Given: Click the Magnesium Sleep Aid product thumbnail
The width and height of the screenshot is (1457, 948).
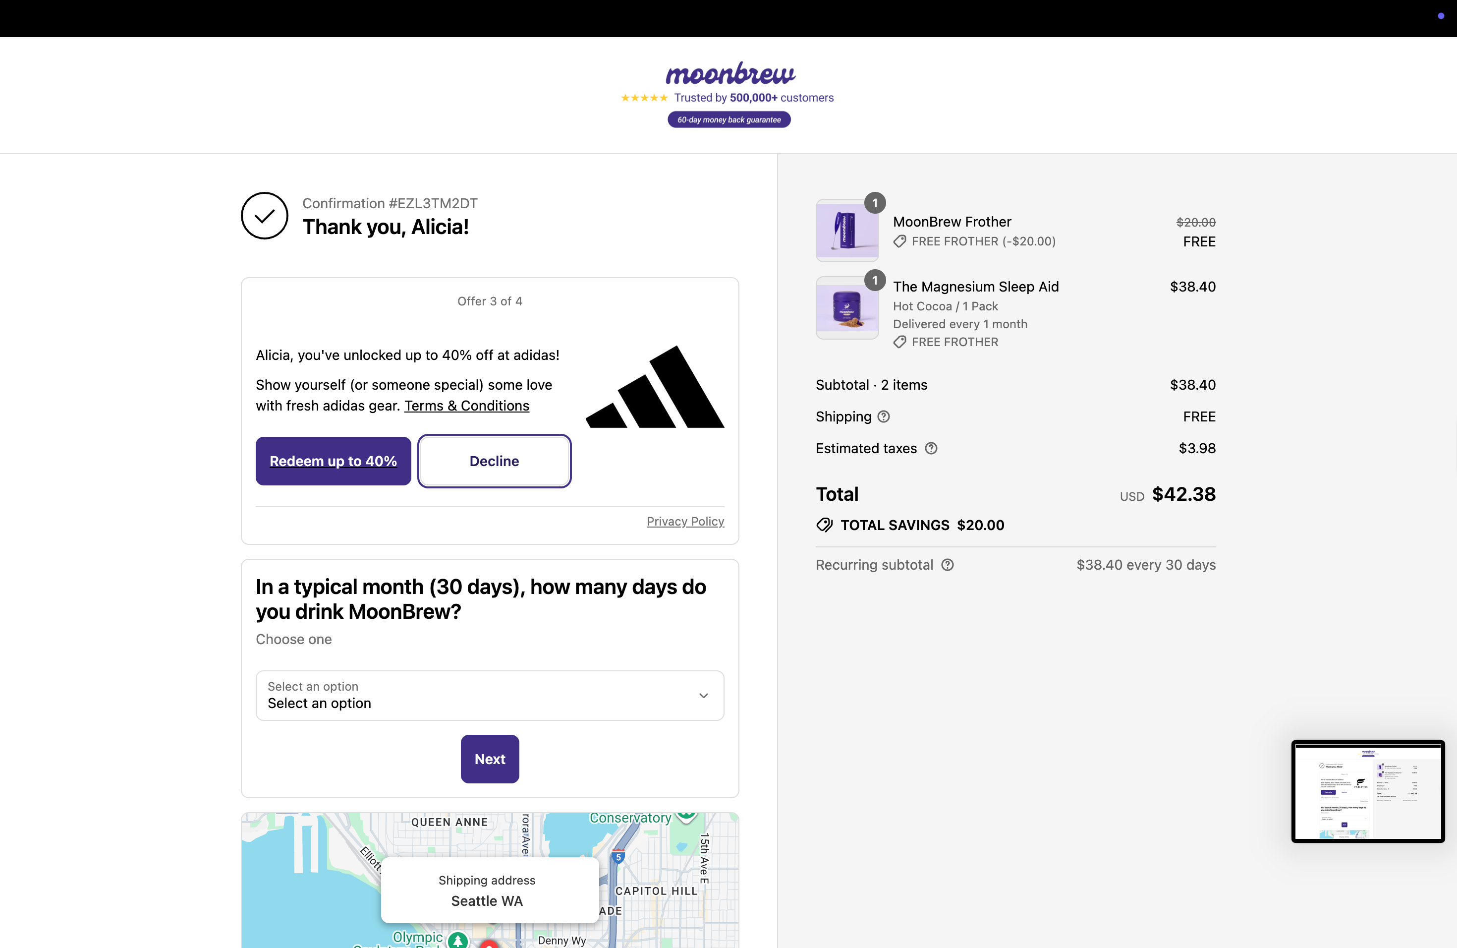Looking at the screenshot, I should point(847,308).
